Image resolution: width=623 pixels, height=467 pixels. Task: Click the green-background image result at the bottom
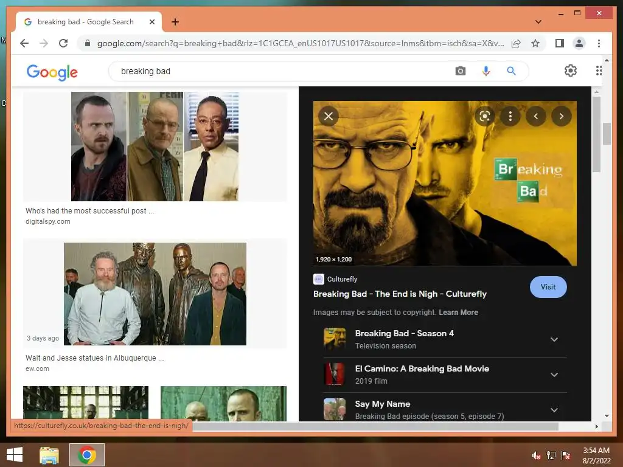pyautogui.click(x=223, y=404)
